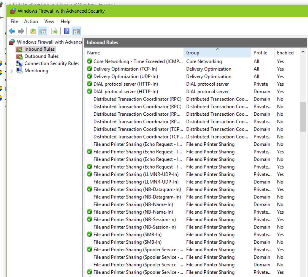This screenshot has width=308, height=277.
Task: Sort by the Name column header
Action: (134, 53)
